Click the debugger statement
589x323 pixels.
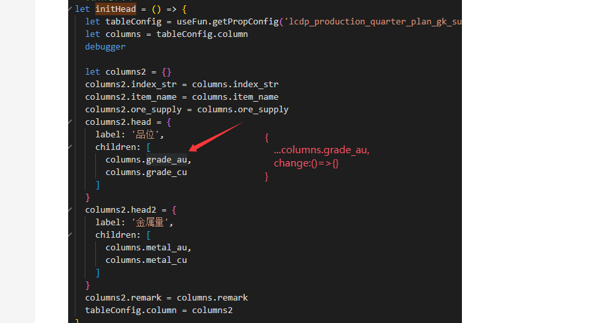[x=105, y=47]
